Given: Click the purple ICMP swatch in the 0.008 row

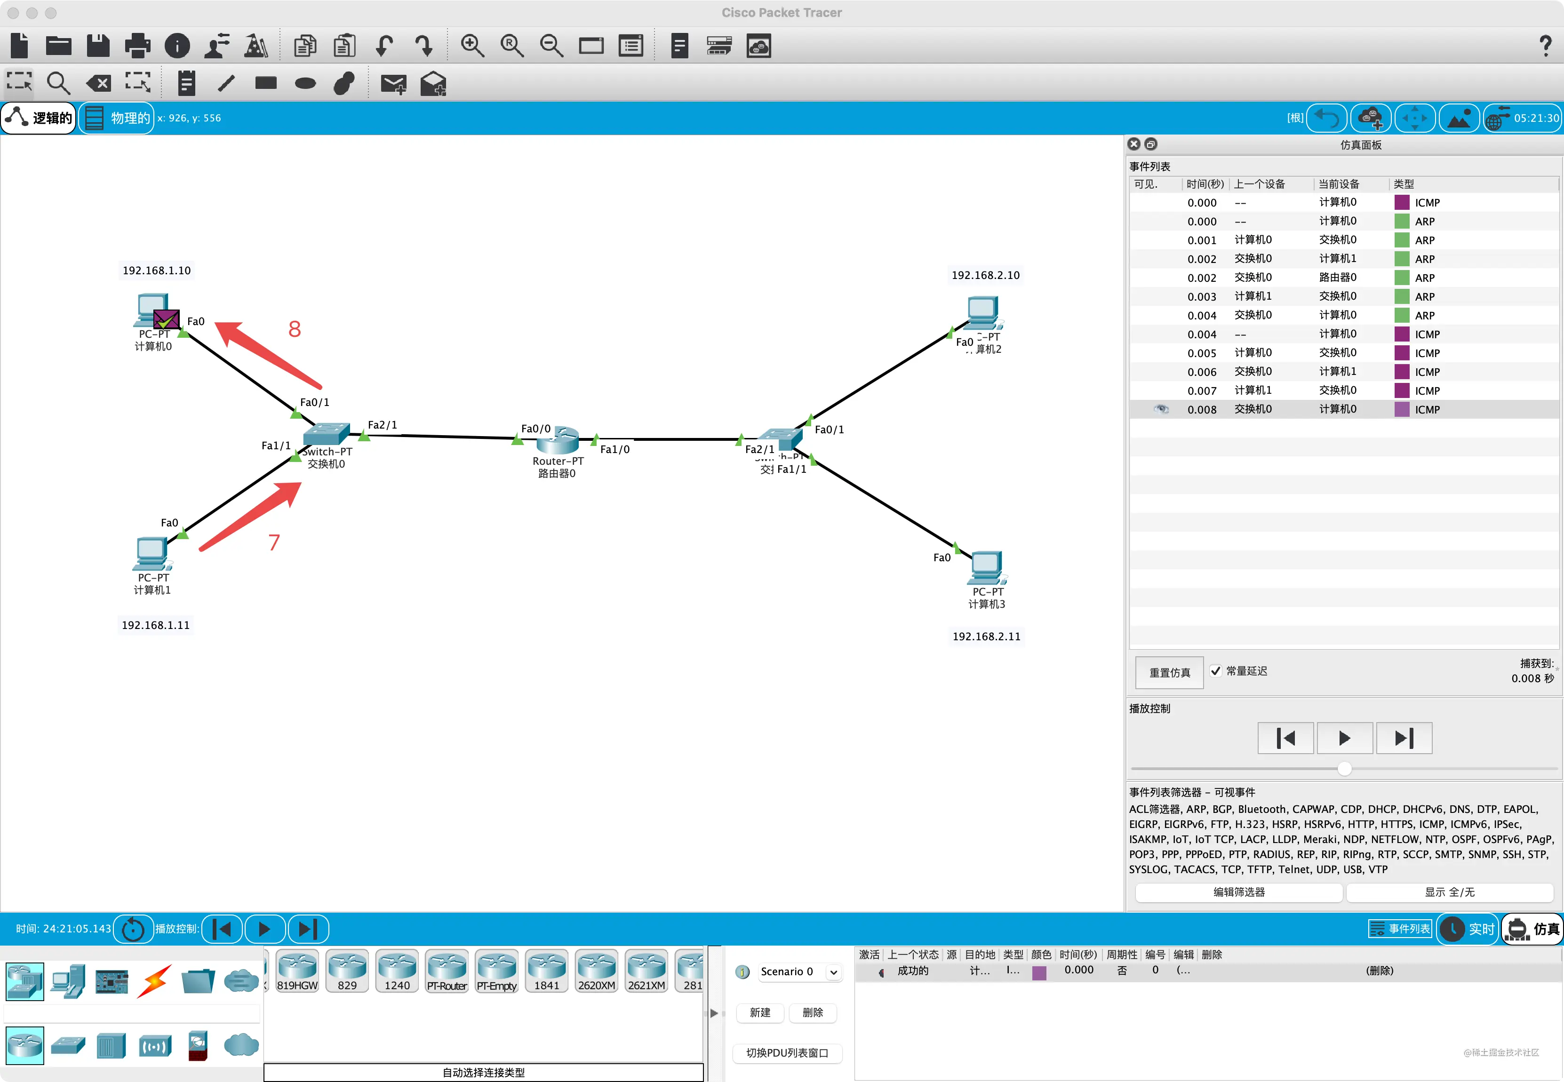Looking at the screenshot, I should (1401, 409).
